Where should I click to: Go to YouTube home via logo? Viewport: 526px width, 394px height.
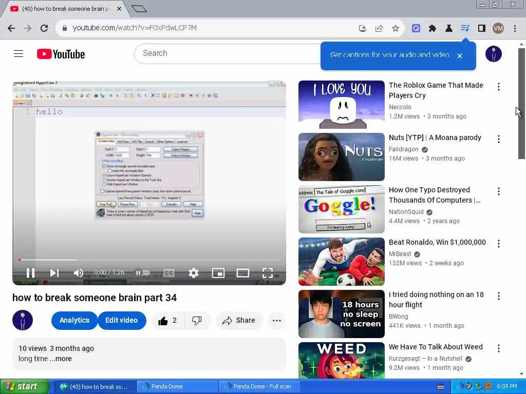click(x=61, y=54)
